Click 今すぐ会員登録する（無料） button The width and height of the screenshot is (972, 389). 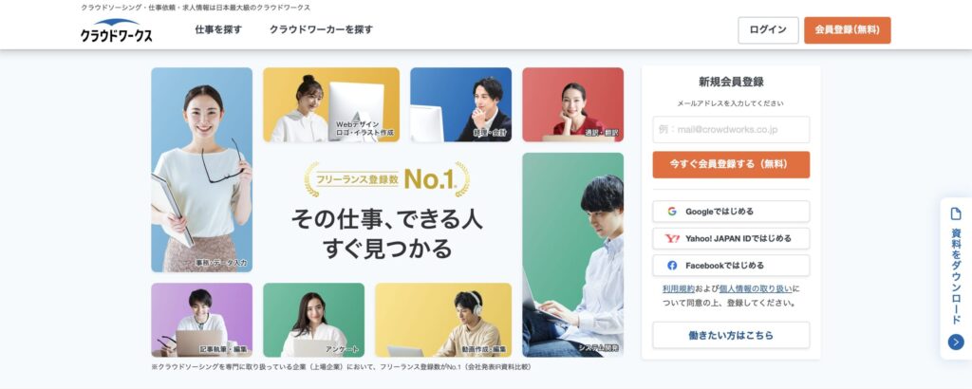(x=731, y=164)
